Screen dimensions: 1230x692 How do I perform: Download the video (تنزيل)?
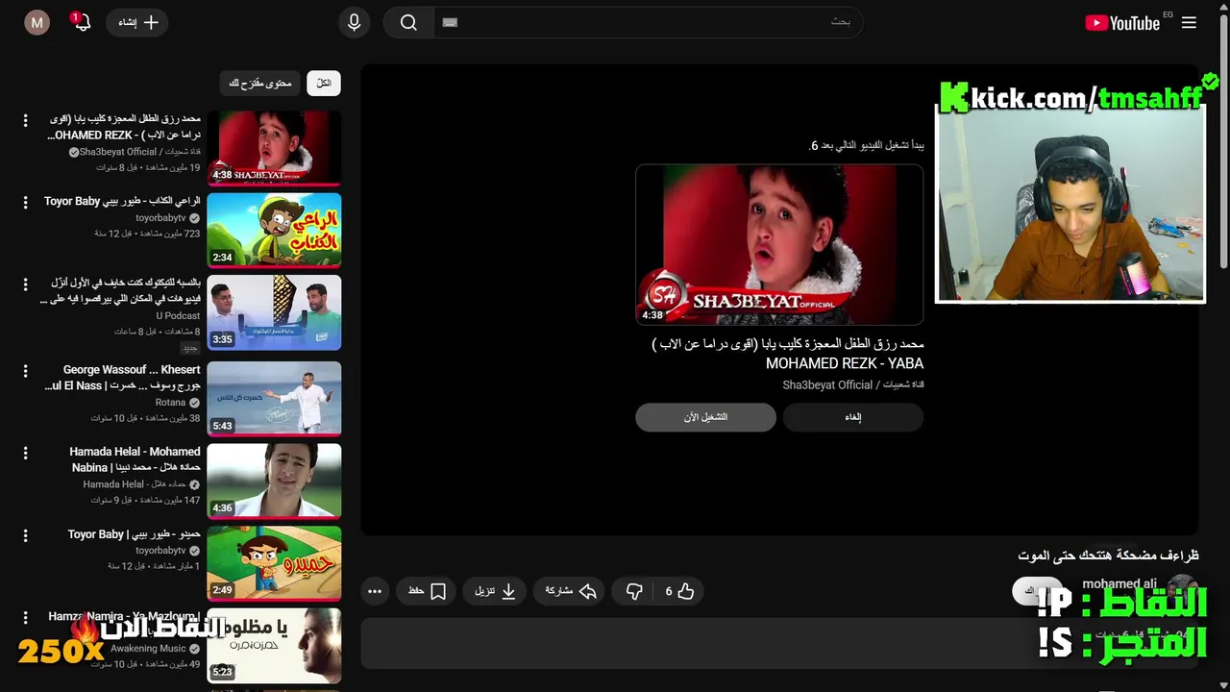(x=496, y=591)
